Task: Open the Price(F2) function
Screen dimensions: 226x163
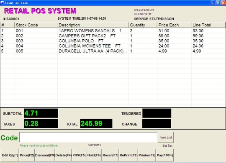Action: click(27, 155)
